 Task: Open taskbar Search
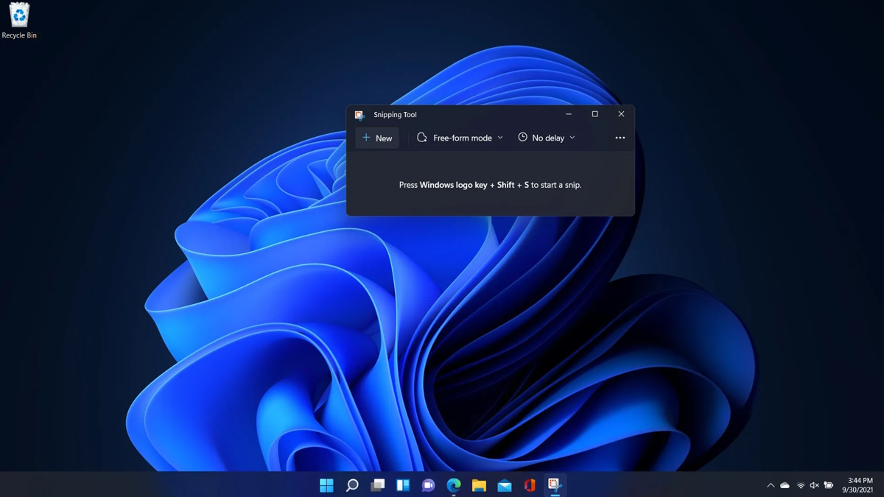(x=352, y=485)
